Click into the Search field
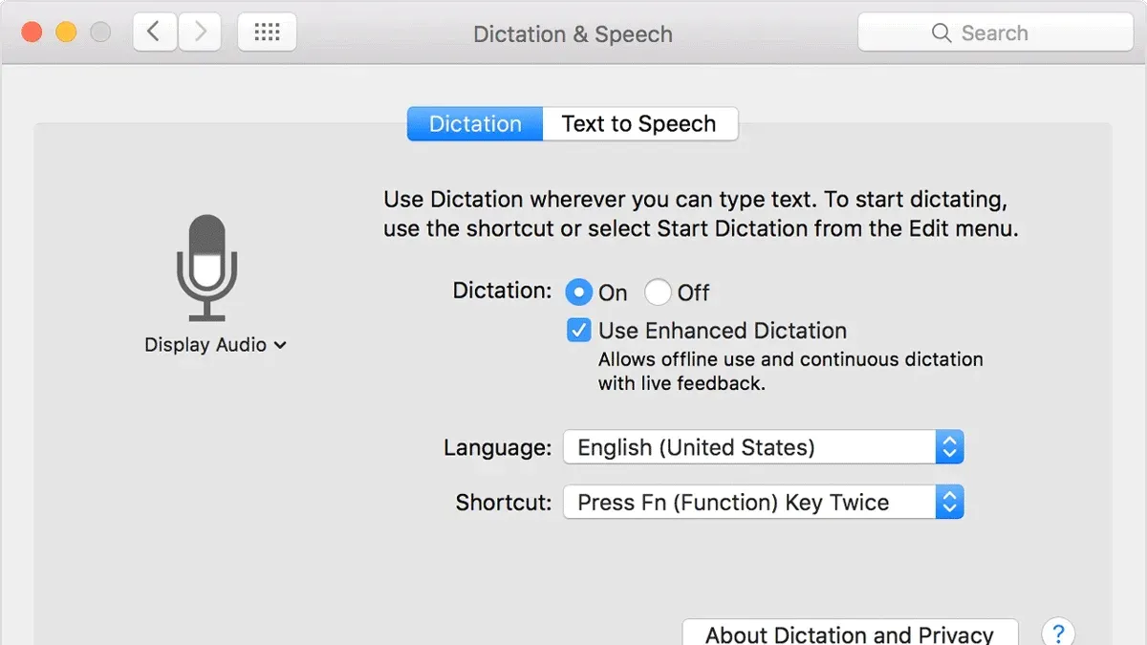Viewport: 1147px width, 645px height. (995, 32)
